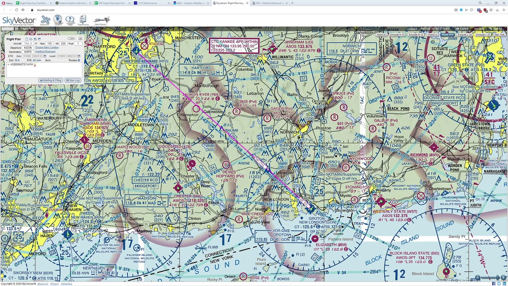Screen dimensions: 508x286
Task: Click the Aircraft TAIL # field
Action: [x=28, y=43]
